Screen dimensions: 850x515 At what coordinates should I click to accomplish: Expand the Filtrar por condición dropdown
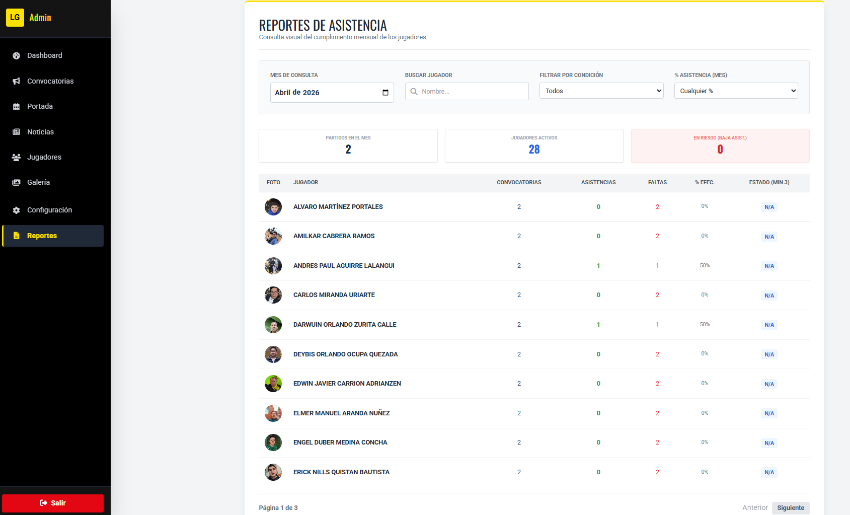click(x=601, y=91)
